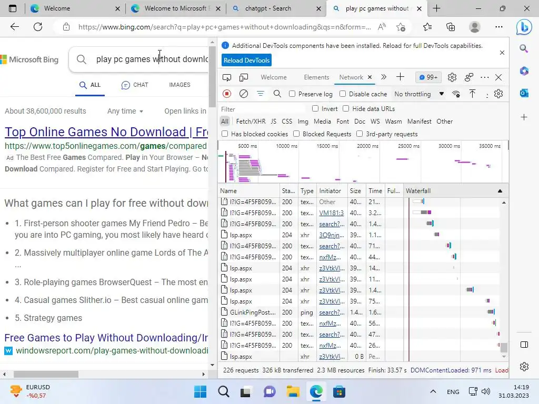539x404 pixels.
Task: Tick the Invert filter checkbox
Action: pos(315,108)
